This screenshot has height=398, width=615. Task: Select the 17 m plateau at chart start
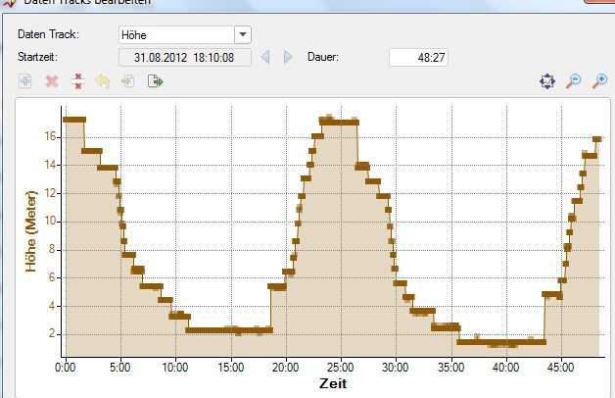74,120
